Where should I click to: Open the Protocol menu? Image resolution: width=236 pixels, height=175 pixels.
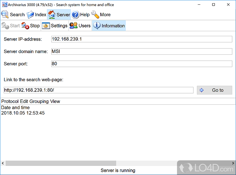(10, 101)
